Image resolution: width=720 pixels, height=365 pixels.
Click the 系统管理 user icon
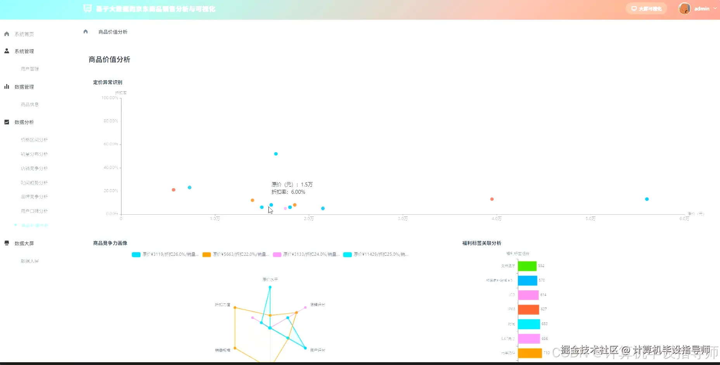coord(7,51)
